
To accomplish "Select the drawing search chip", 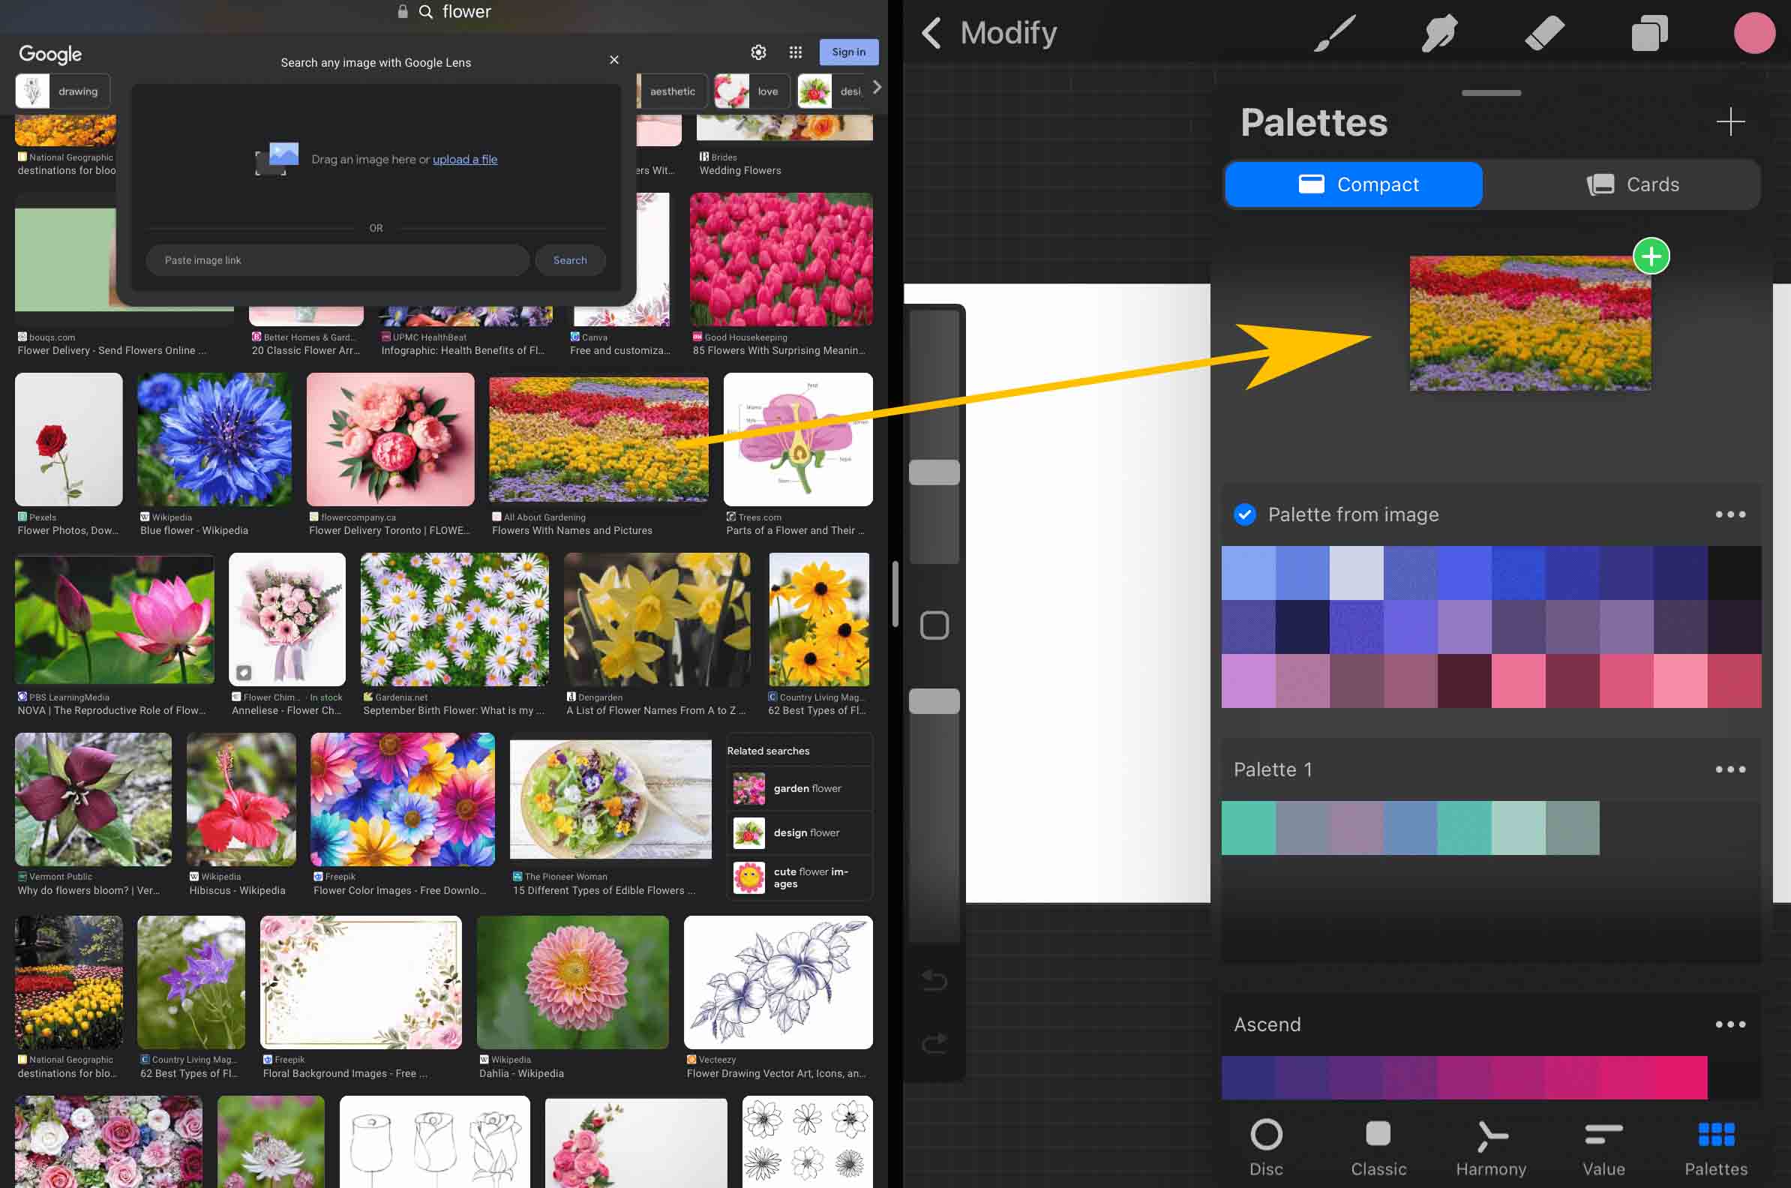I will pyautogui.click(x=62, y=90).
